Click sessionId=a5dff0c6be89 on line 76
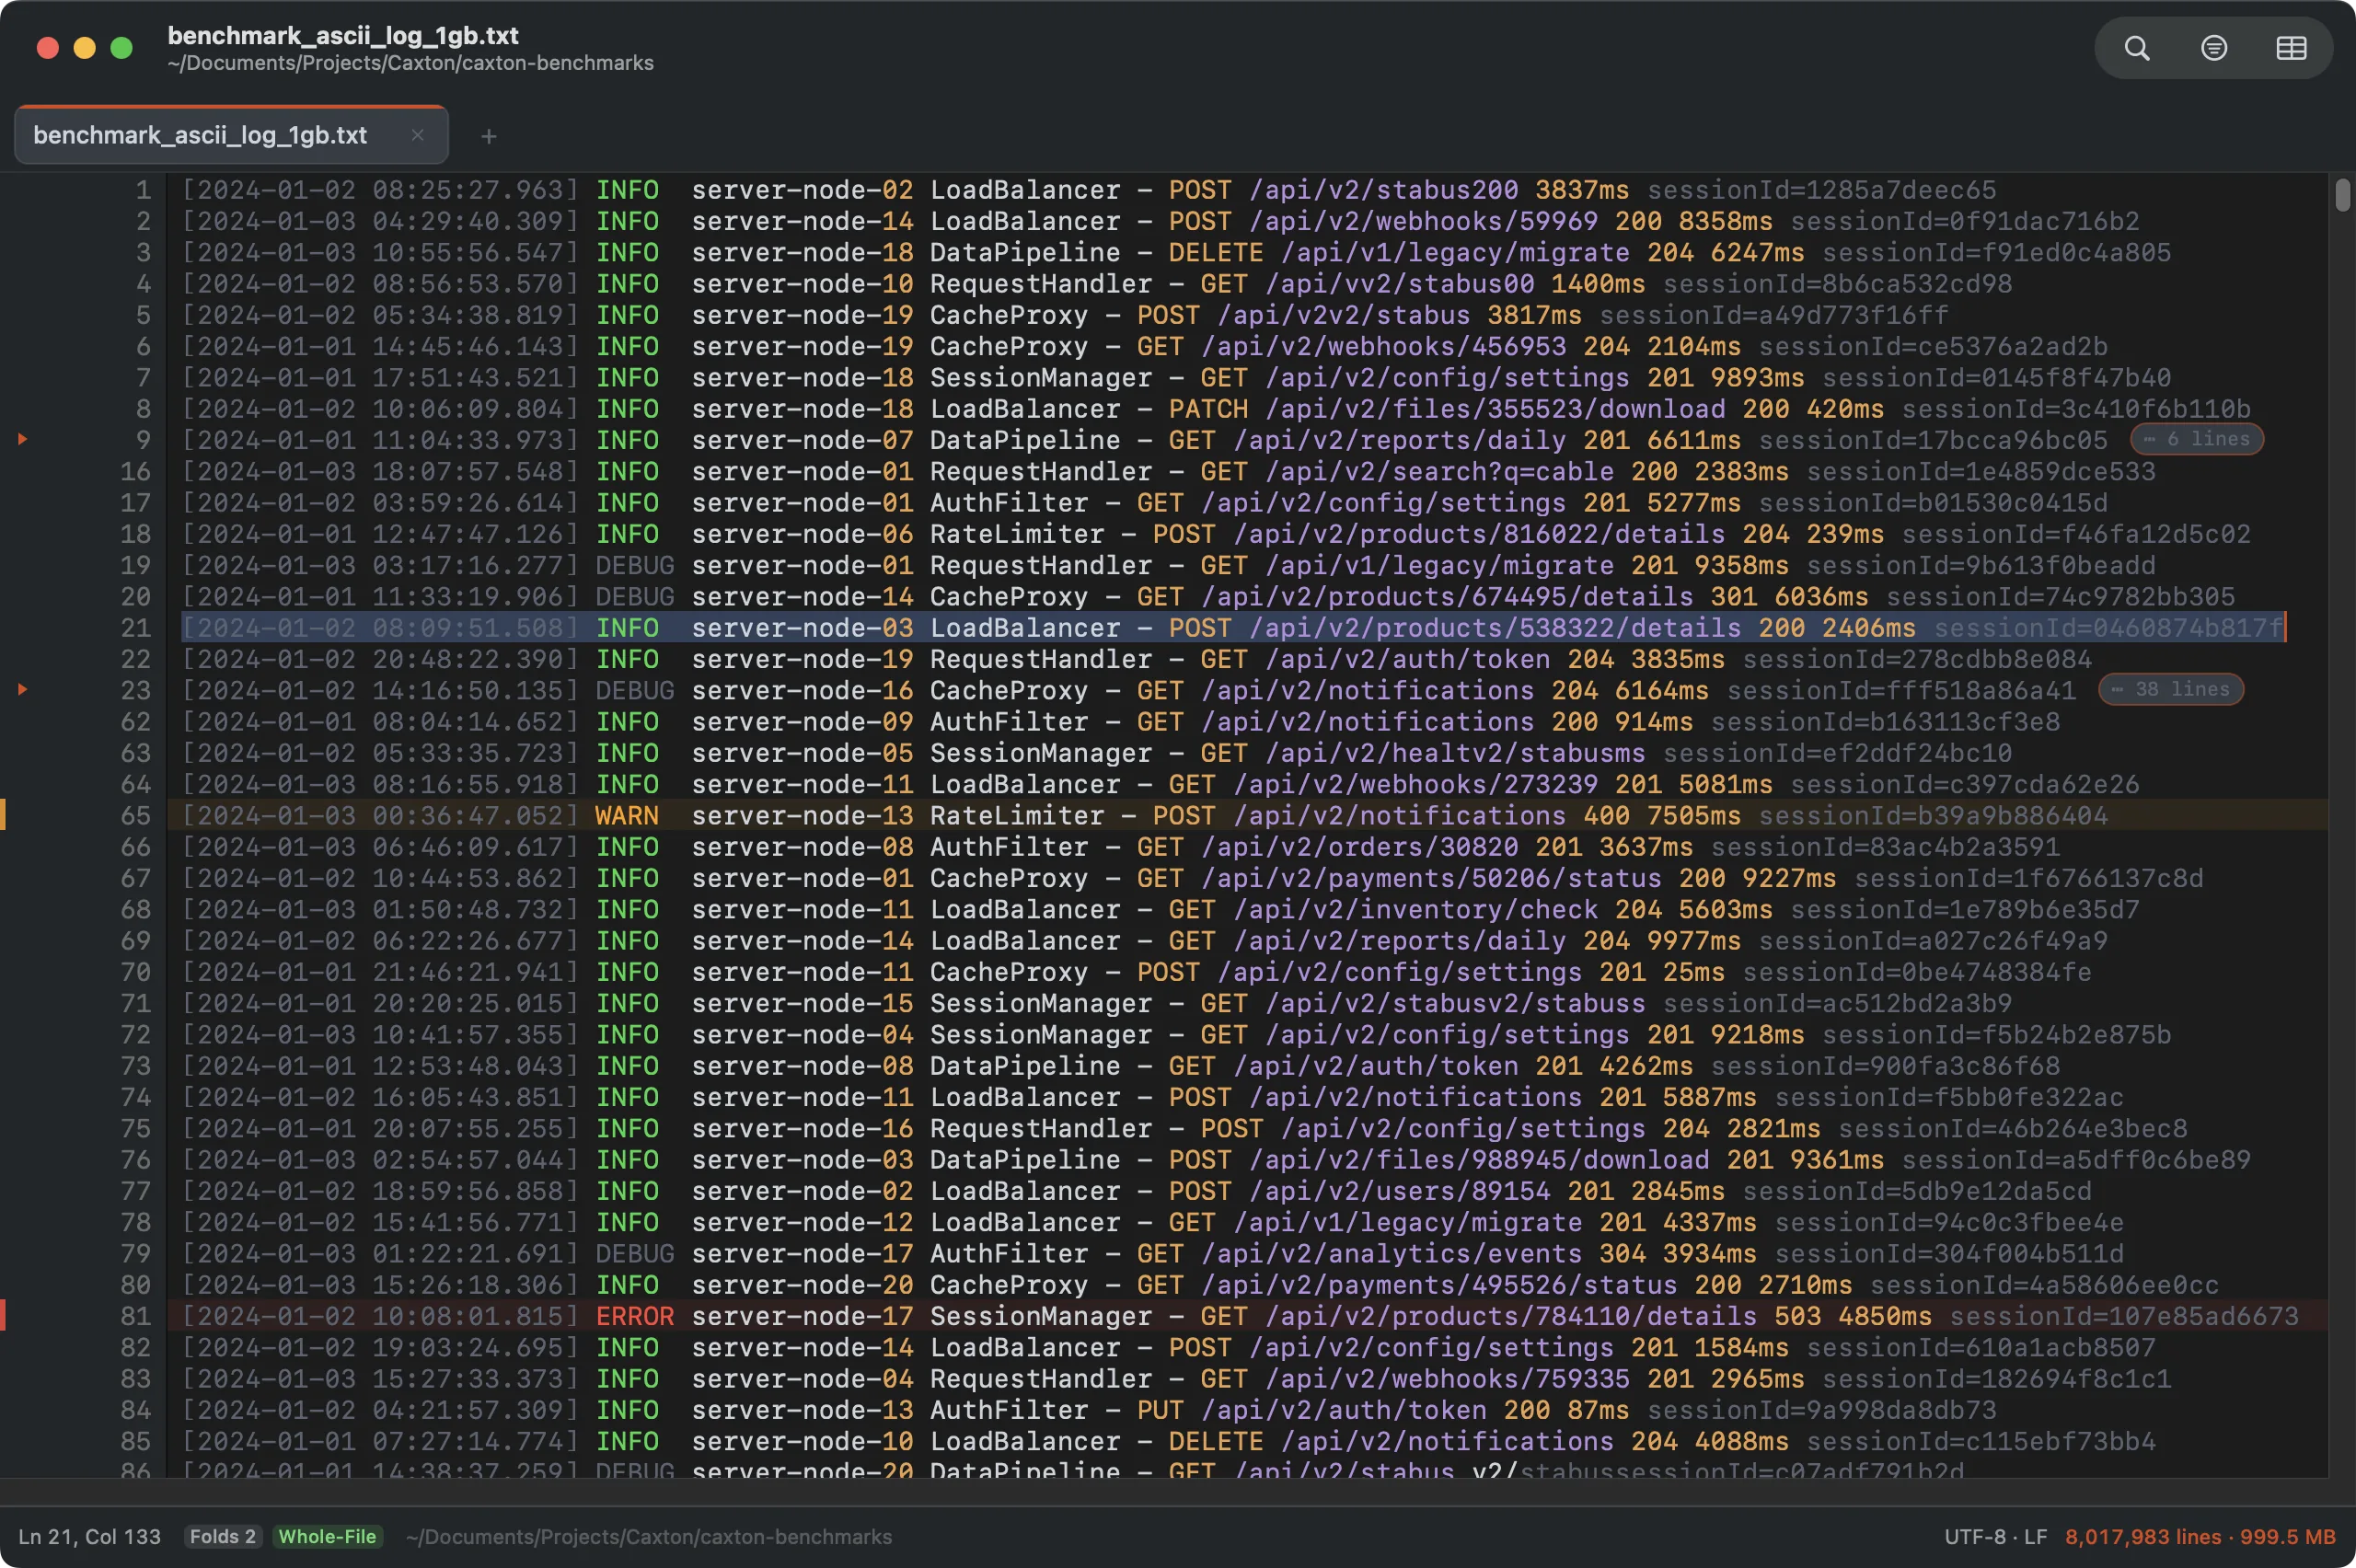The height and width of the screenshot is (1568, 2356). click(x=2076, y=1160)
